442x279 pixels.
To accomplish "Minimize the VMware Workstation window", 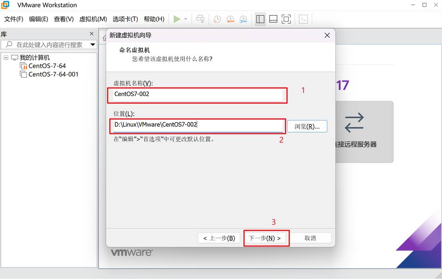I will [x=413, y=5].
